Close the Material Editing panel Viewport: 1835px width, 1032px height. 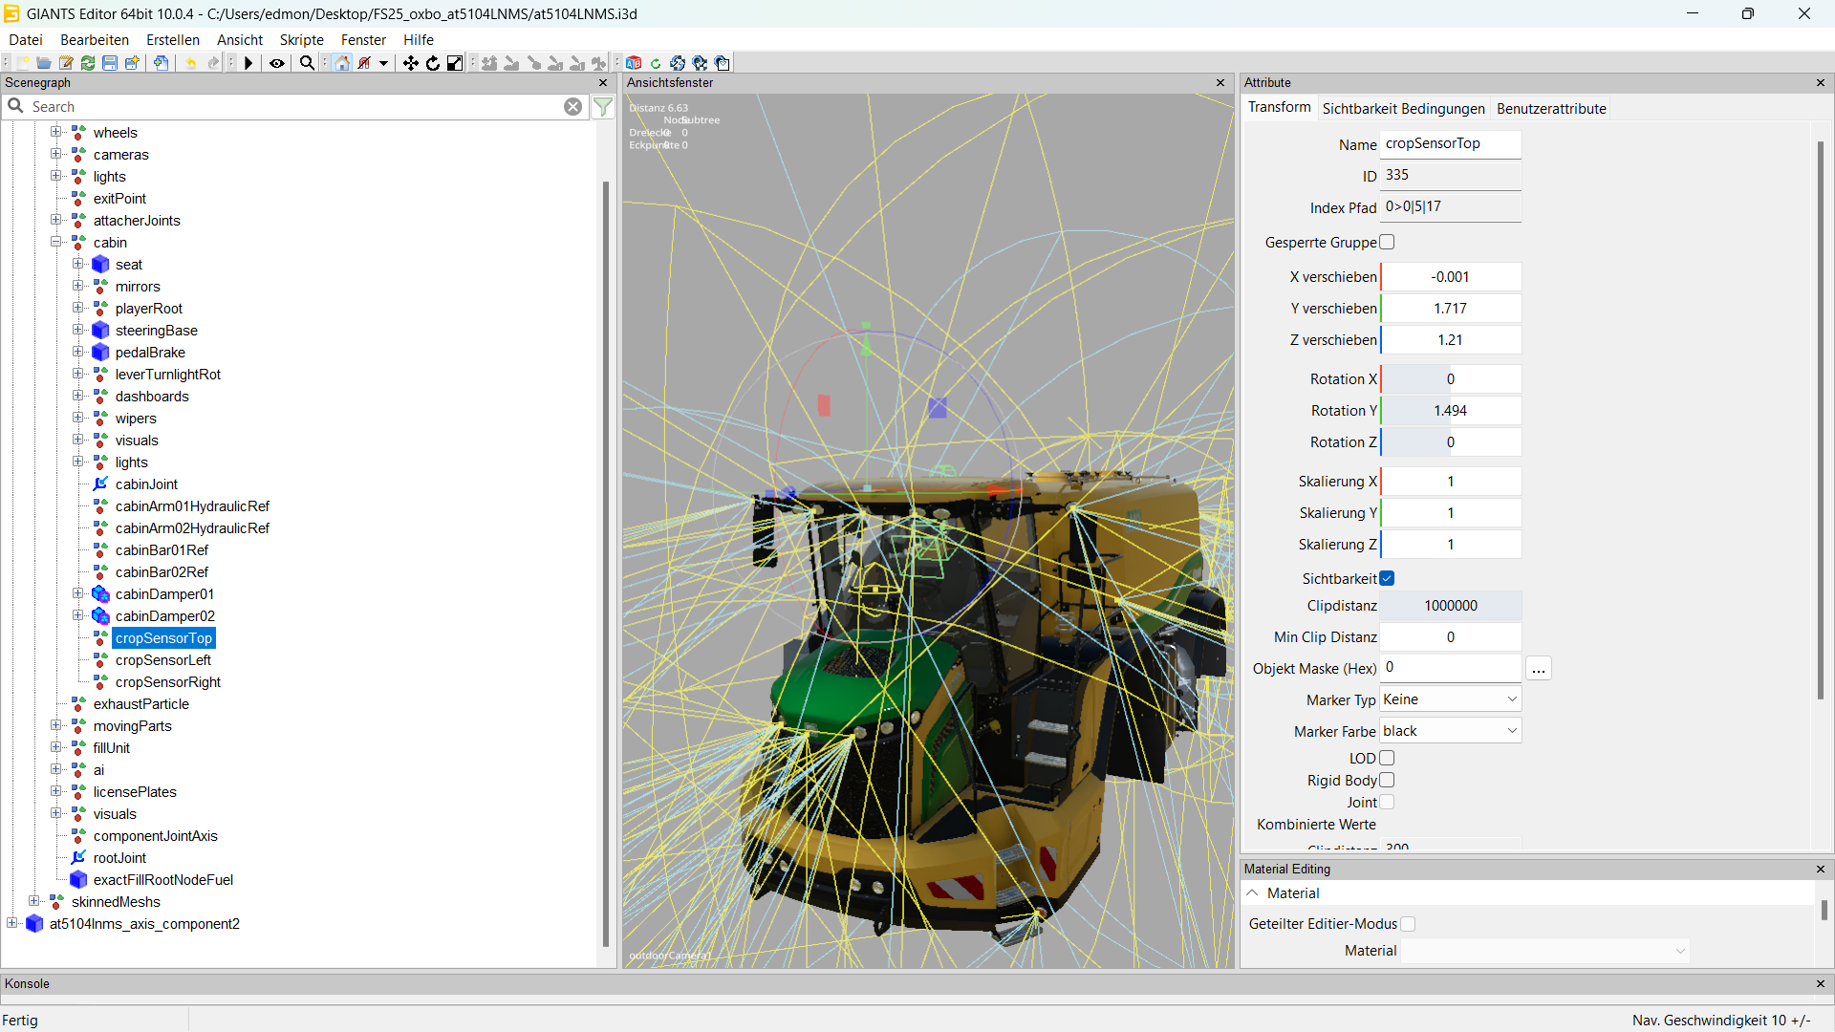pos(1821,869)
